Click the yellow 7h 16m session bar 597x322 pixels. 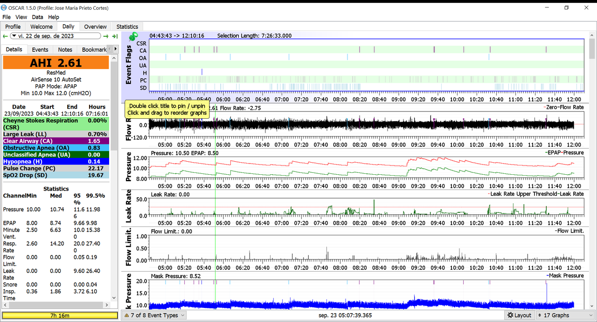(x=60, y=315)
